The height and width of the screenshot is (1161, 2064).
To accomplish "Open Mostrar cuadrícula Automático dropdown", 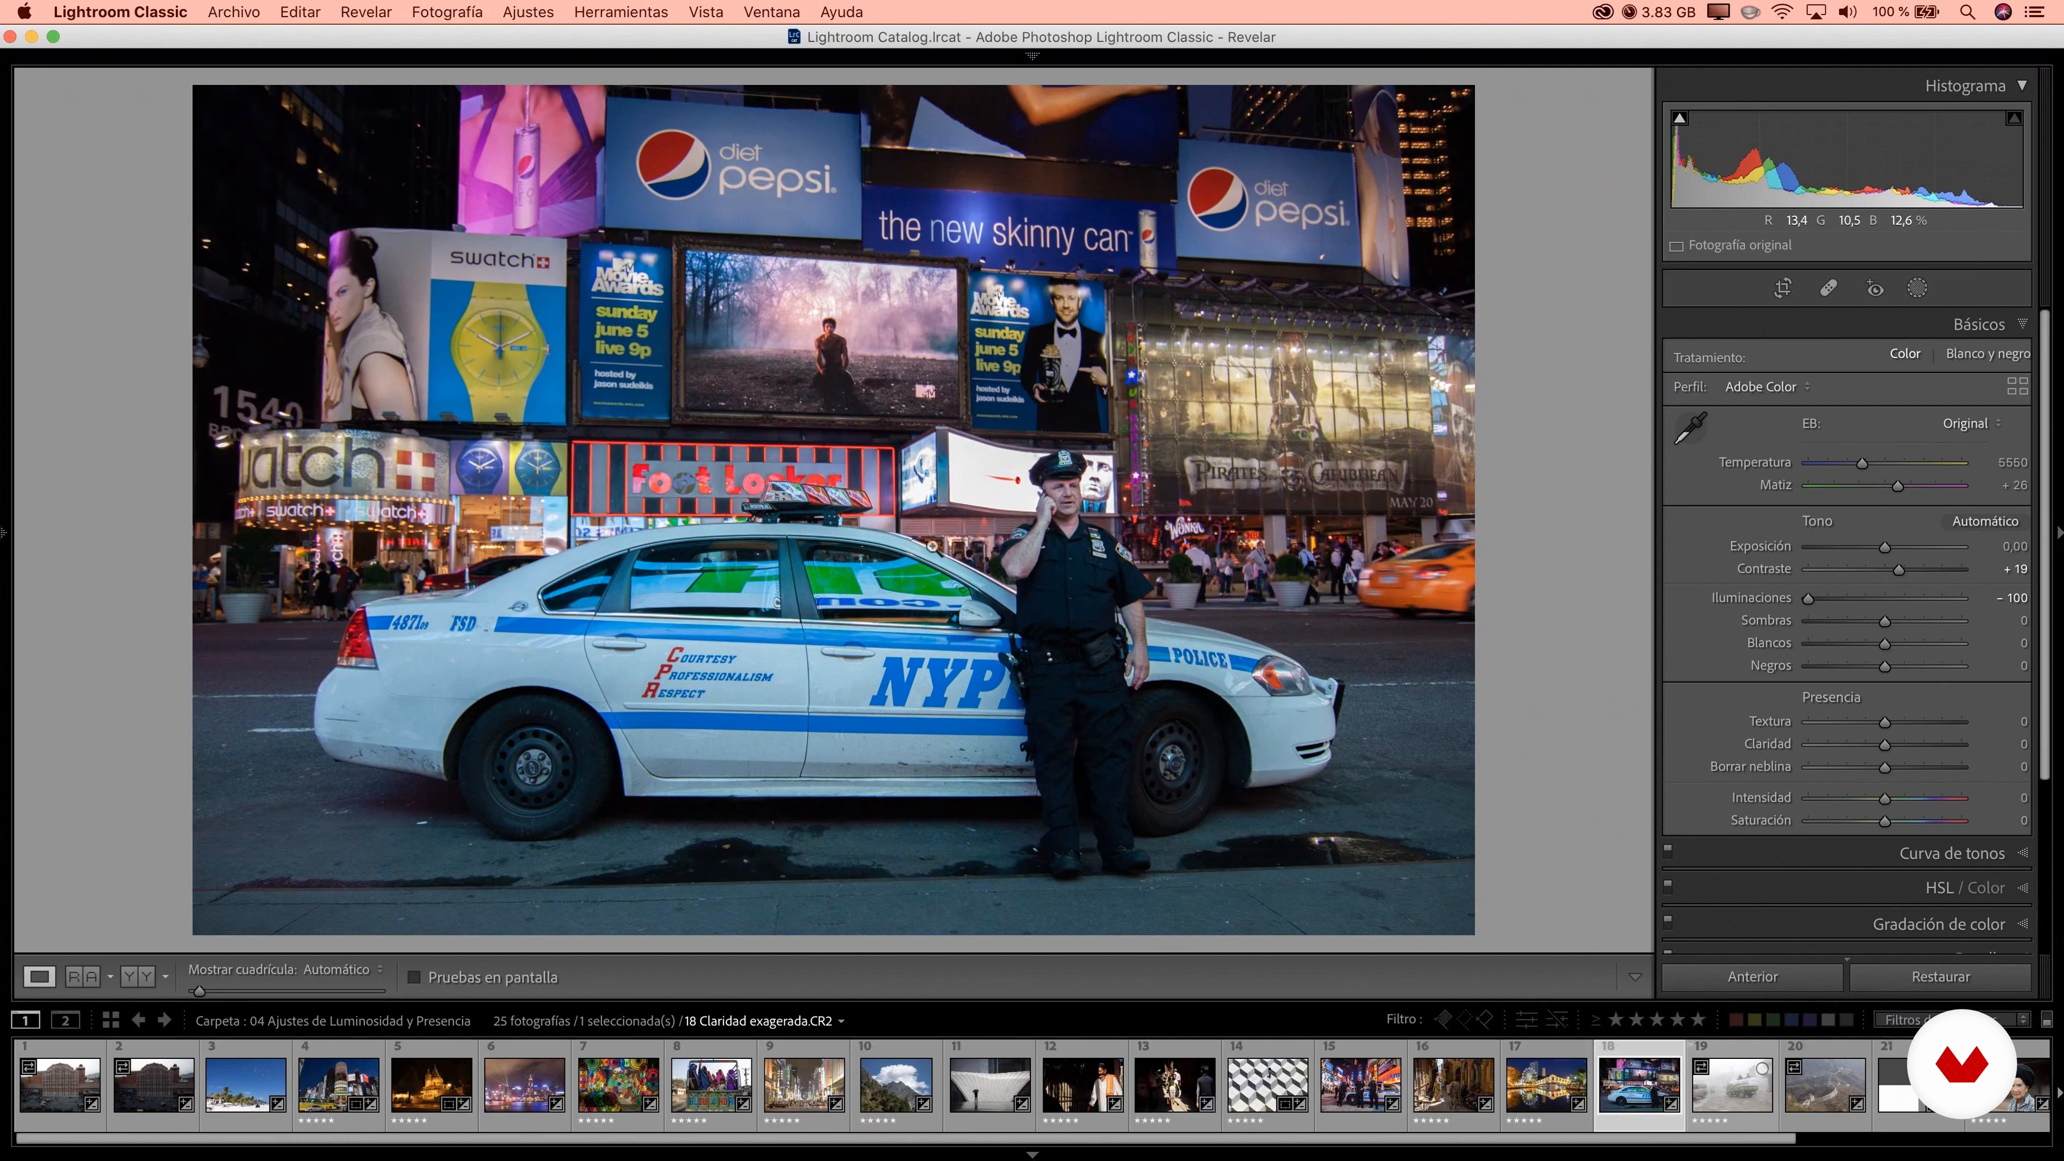I will [x=343, y=970].
